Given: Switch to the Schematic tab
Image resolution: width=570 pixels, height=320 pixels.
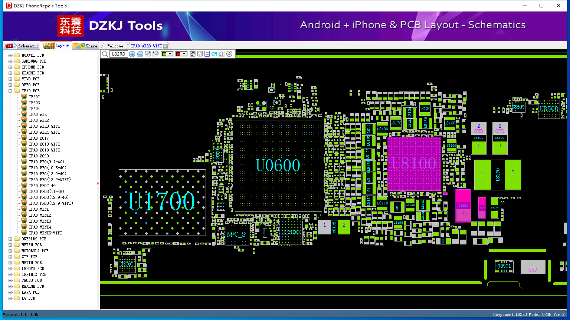Looking at the screenshot, I should [x=22, y=46].
